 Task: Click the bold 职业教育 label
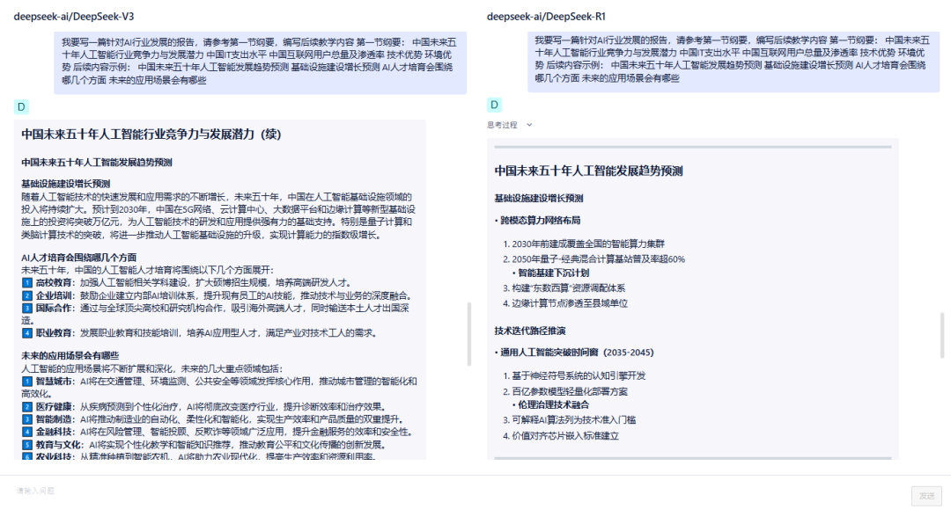[x=54, y=333]
